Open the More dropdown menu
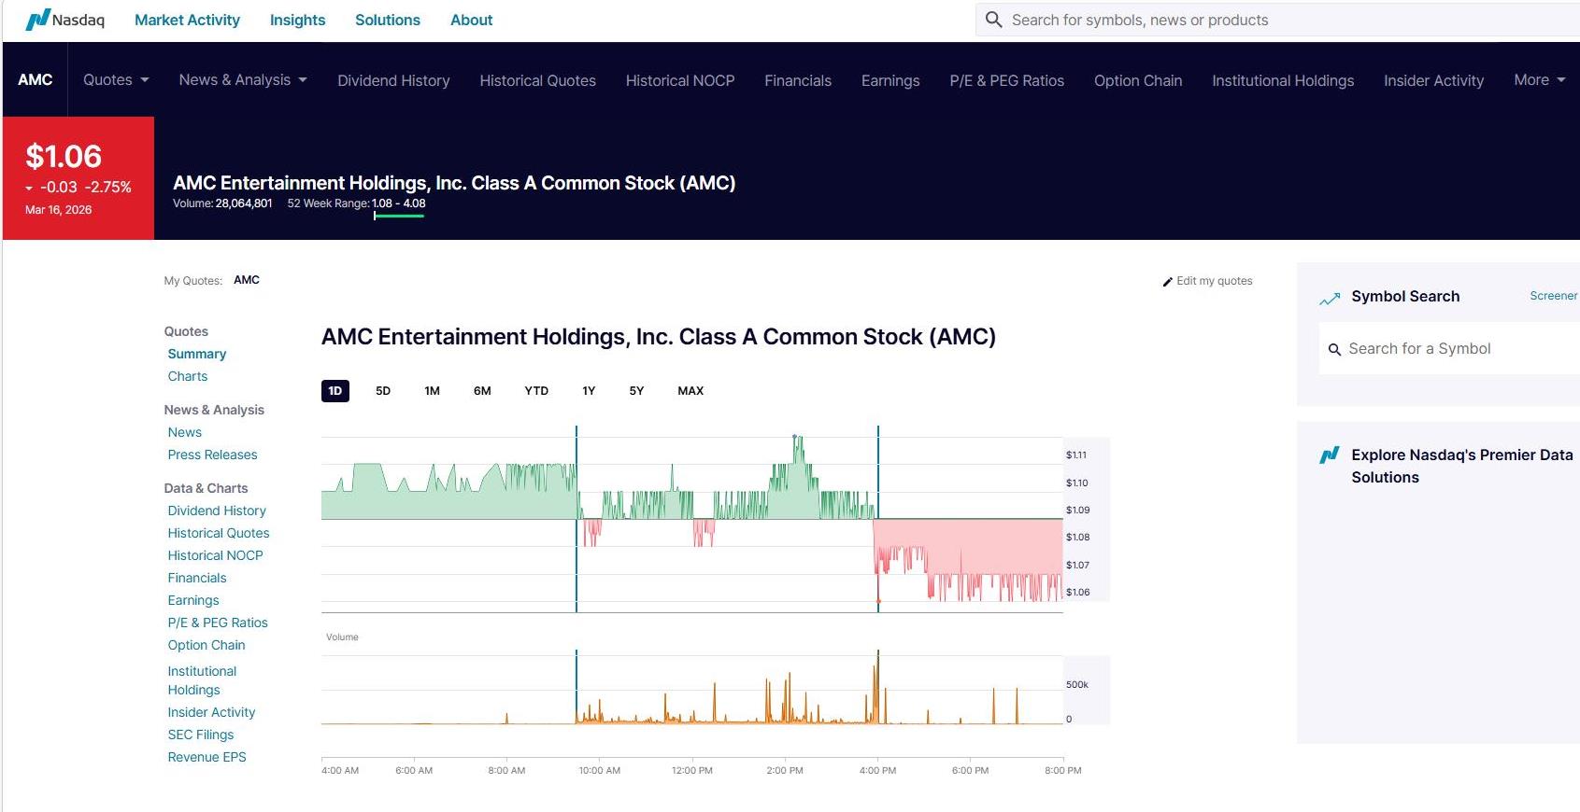The image size is (1580, 812). tap(1539, 80)
